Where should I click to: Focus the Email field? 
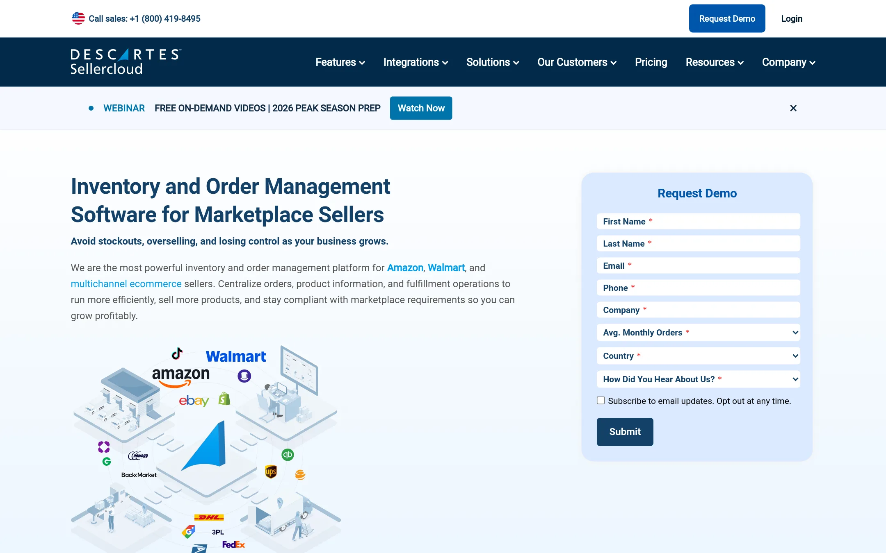point(698,265)
